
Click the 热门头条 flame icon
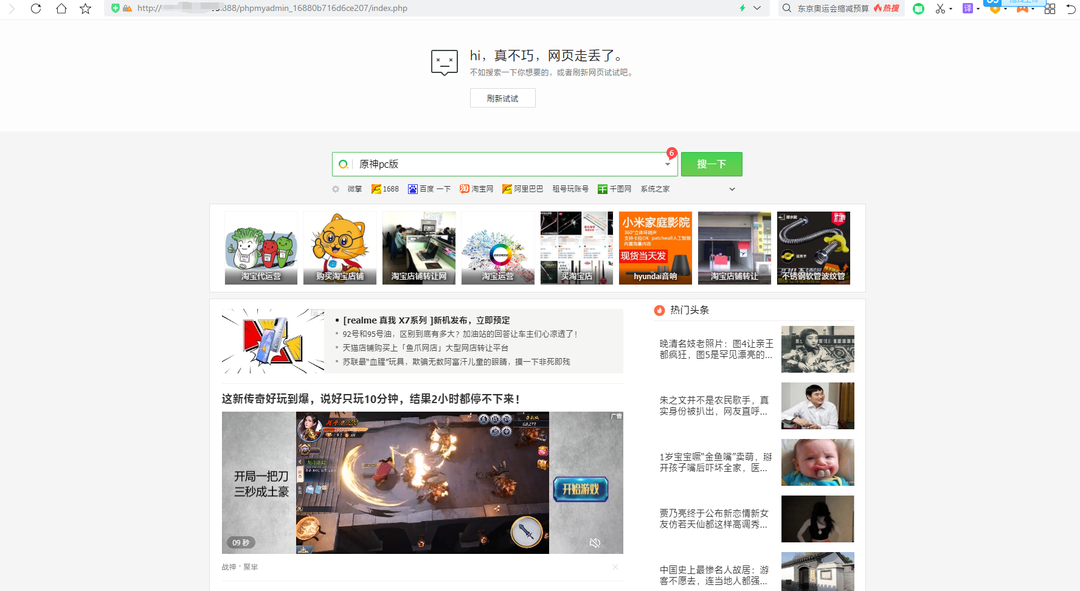[659, 311]
